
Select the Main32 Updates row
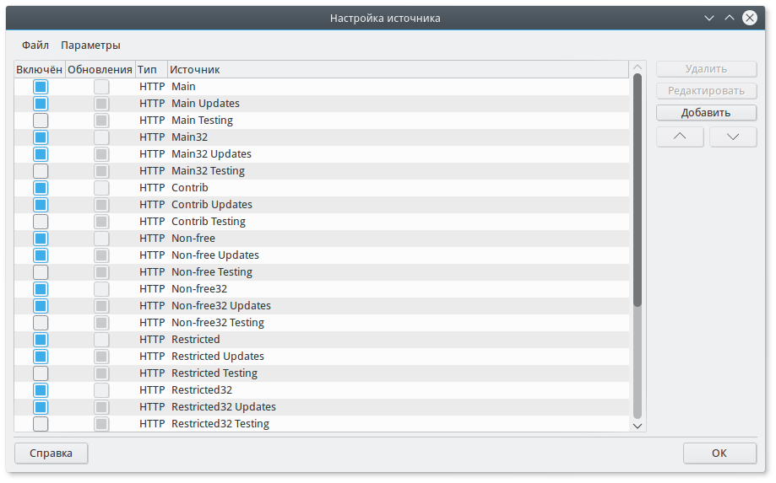322,154
